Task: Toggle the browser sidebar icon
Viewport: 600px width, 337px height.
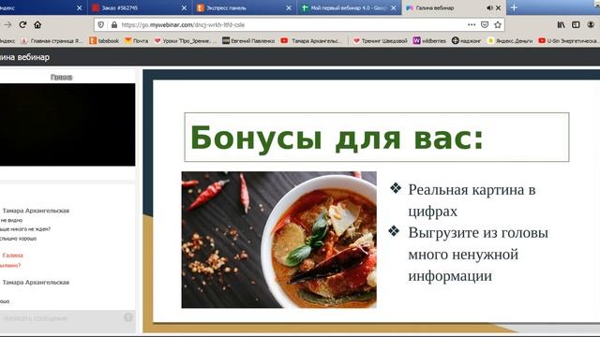Action: point(576,25)
